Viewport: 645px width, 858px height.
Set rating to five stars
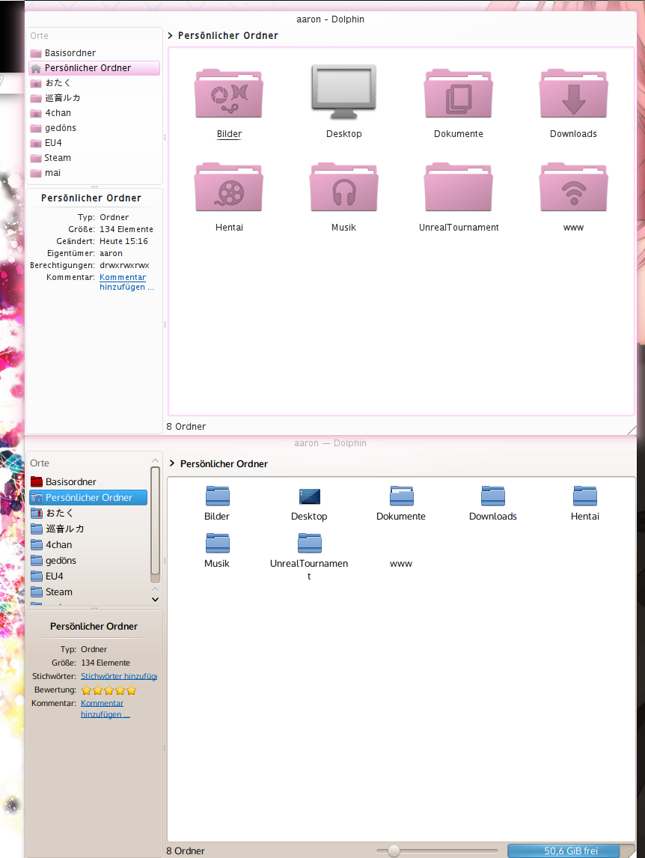(131, 690)
